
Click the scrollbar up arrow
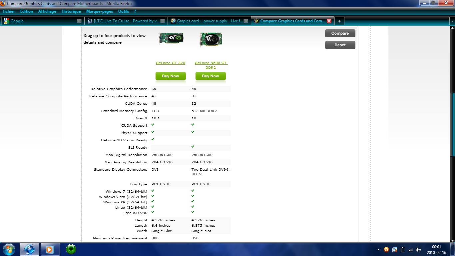click(452, 29)
